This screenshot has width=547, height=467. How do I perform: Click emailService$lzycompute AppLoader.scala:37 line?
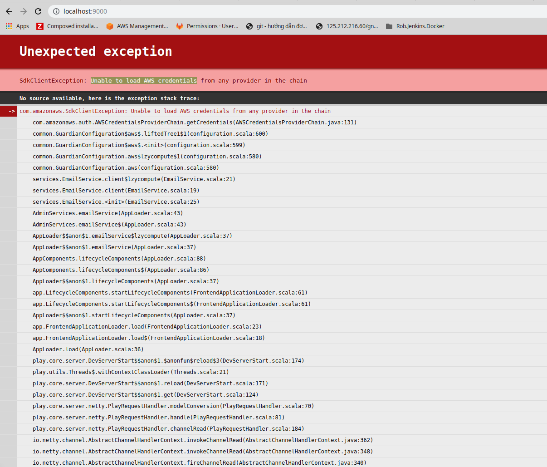132,236
